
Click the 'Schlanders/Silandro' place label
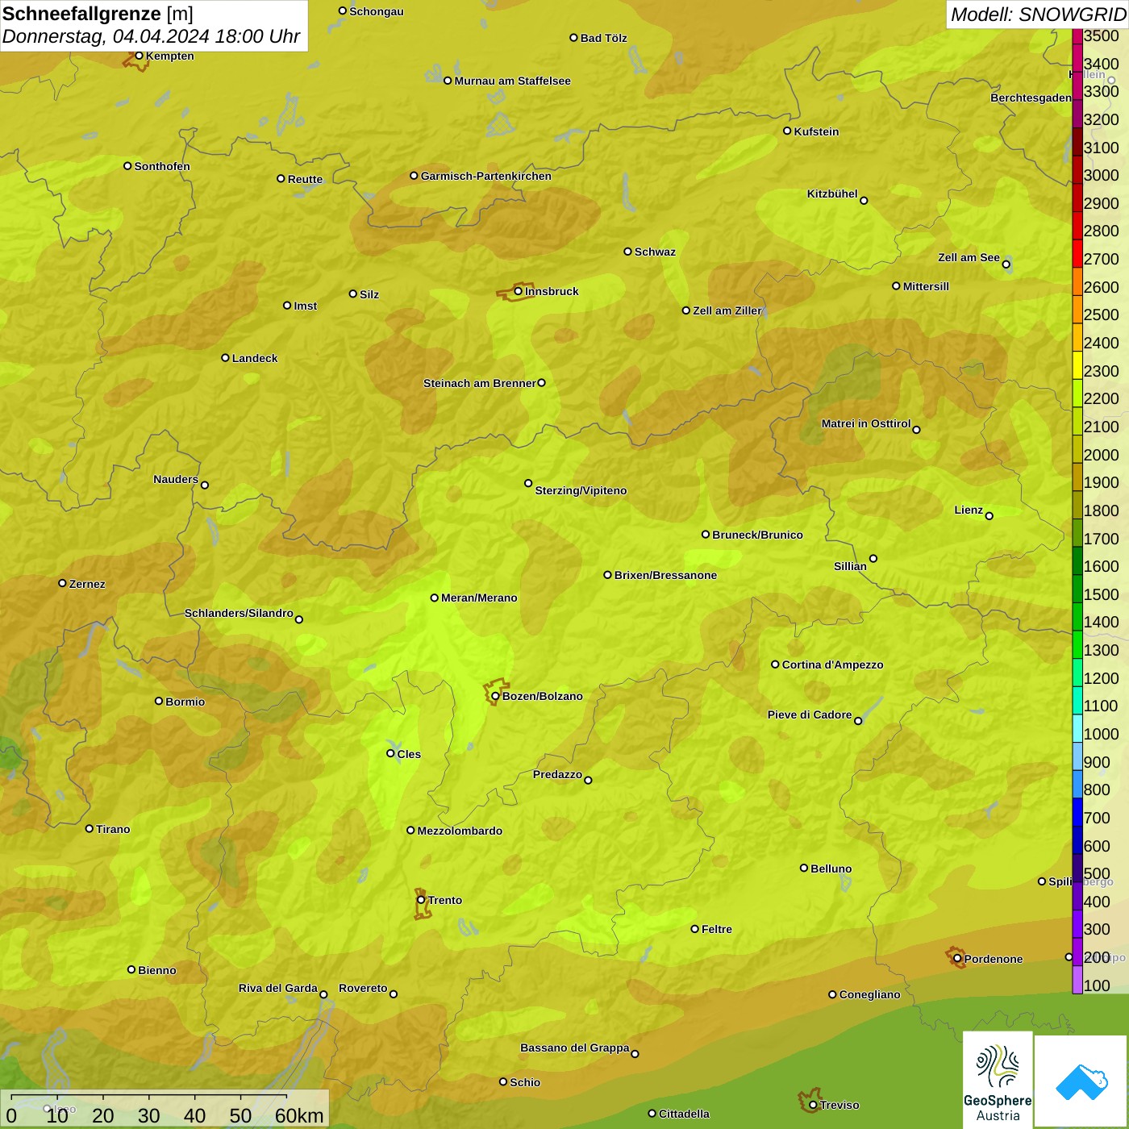tap(240, 613)
